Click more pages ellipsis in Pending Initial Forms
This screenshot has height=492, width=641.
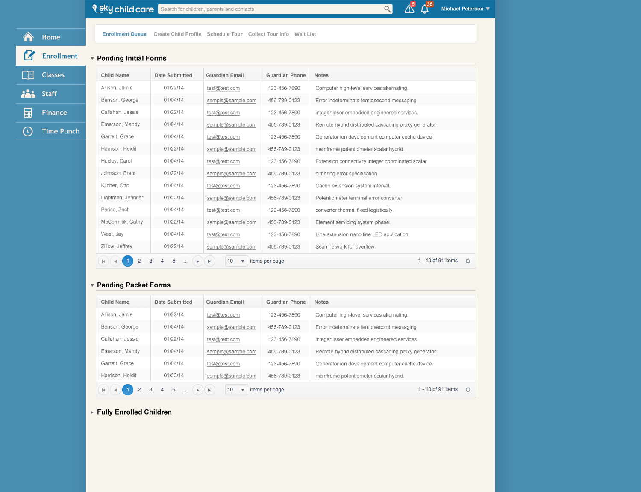click(185, 261)
